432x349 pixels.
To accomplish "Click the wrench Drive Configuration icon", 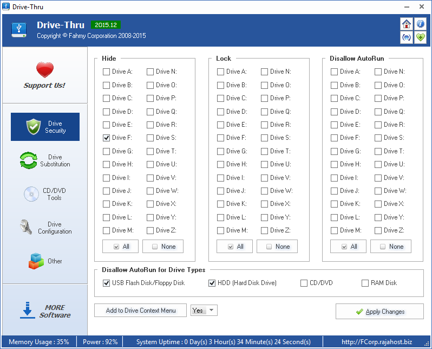I will pyautogui.click(x=26, y=227).
